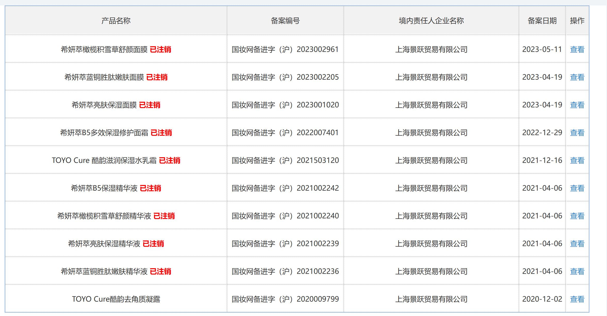
Task: Click 查看 for TOYO Cure酷韵去角质凝露
Action: 577,299
